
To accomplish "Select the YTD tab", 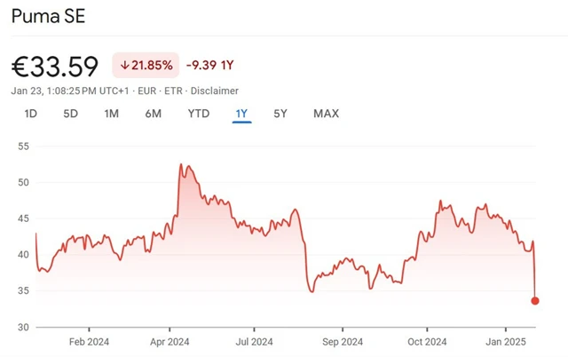I will tap(199, 114).
